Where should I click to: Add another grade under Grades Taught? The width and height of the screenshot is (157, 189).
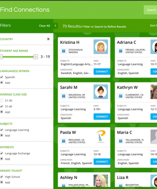tap(5, 182)
